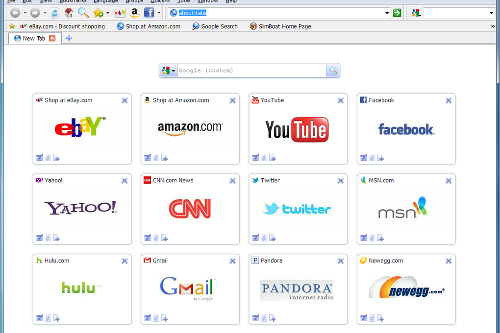Go back using the Back arrow button
The height and width of the screenshot is (333, 500).
pyautogui.click(x=15, y=13)
